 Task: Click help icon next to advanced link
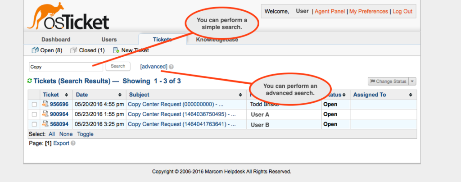click(x=172, y=67)
